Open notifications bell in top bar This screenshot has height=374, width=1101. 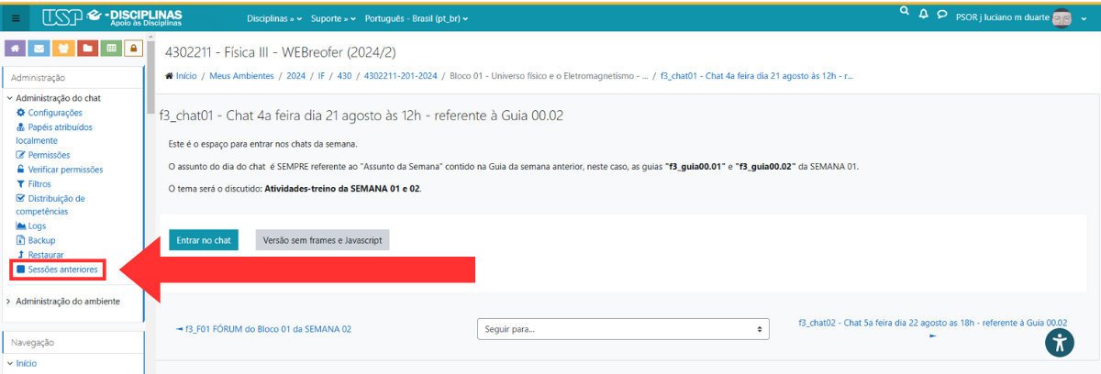pos(924,15)
